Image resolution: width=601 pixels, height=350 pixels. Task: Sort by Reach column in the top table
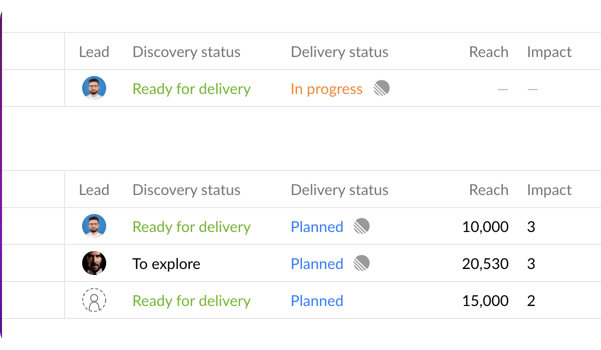click(x=489, y=52)
